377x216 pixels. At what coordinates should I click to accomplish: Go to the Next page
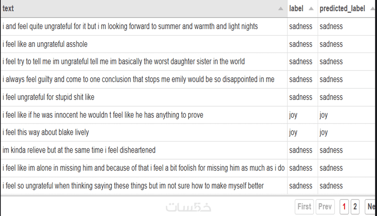[371, 207]
